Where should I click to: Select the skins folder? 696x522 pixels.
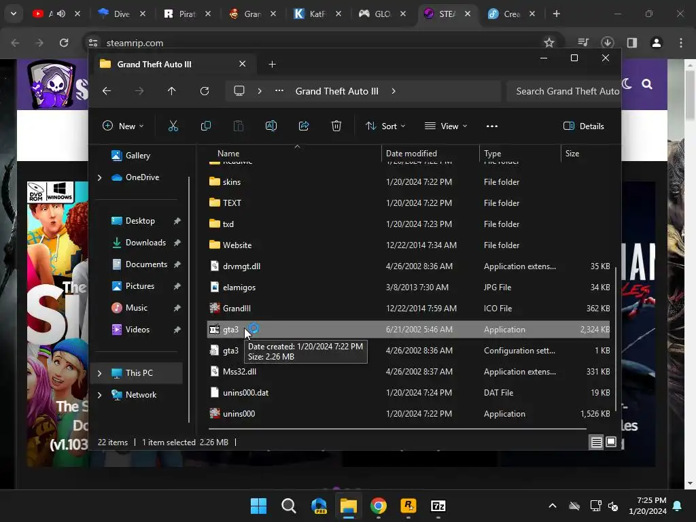pos(408,182)
